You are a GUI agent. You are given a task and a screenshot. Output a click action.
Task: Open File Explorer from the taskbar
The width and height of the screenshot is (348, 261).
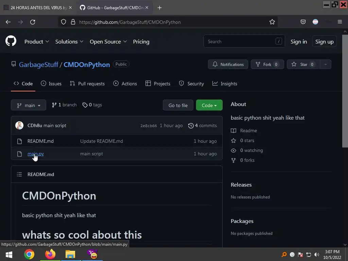coord(70,254)
